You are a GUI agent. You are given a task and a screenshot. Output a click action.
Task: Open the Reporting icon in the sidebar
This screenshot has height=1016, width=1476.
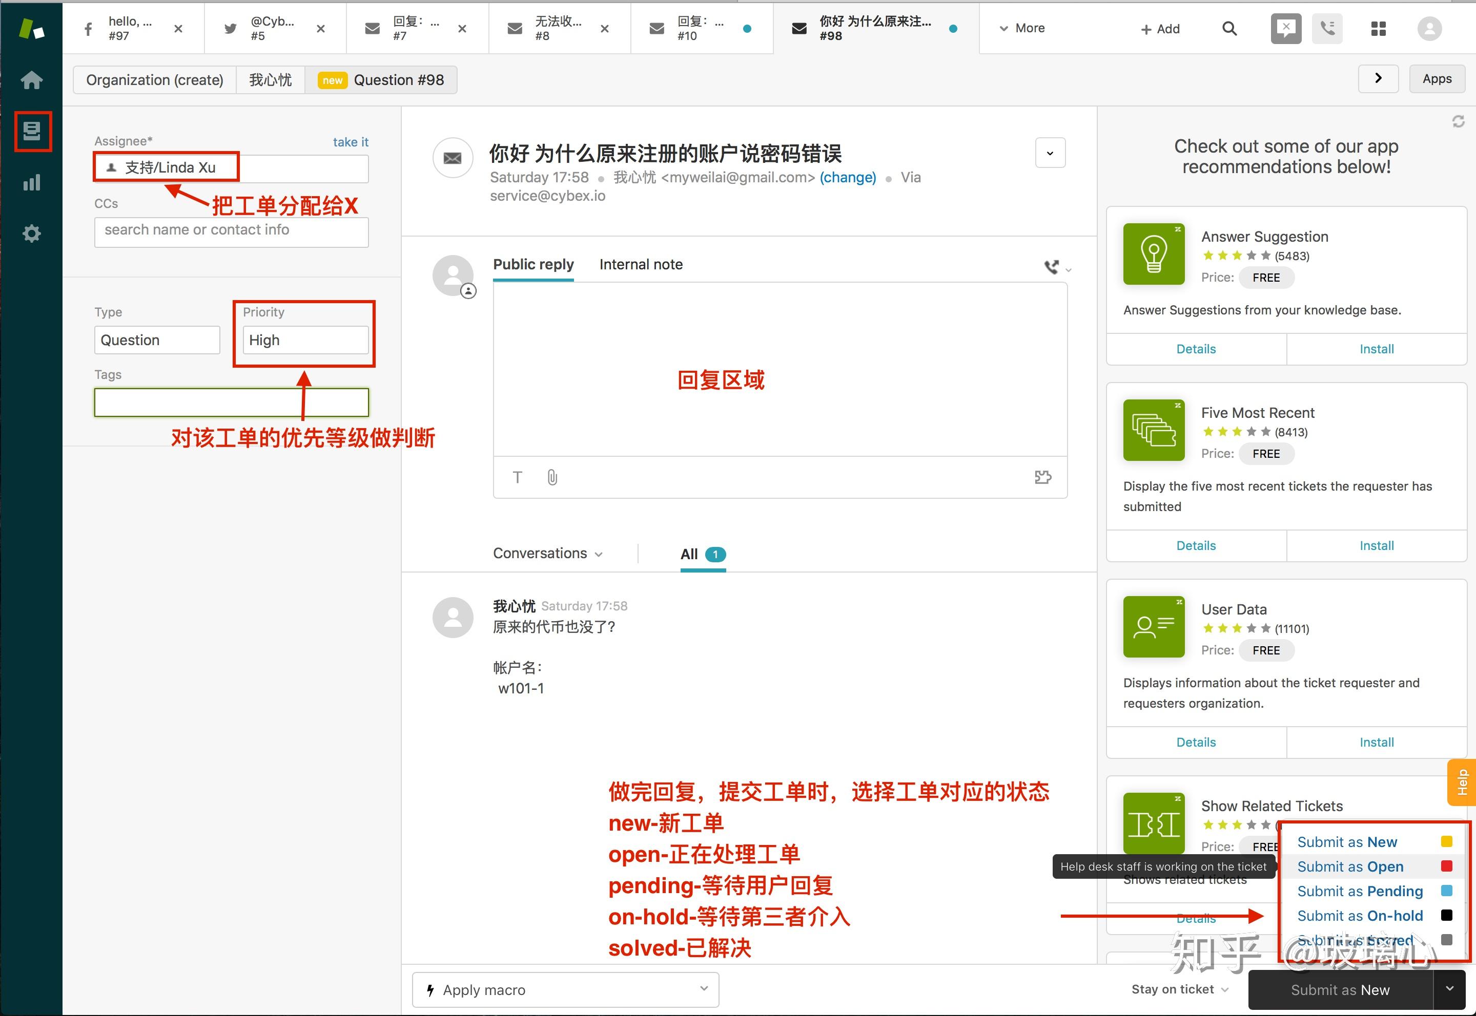(32, 183)
